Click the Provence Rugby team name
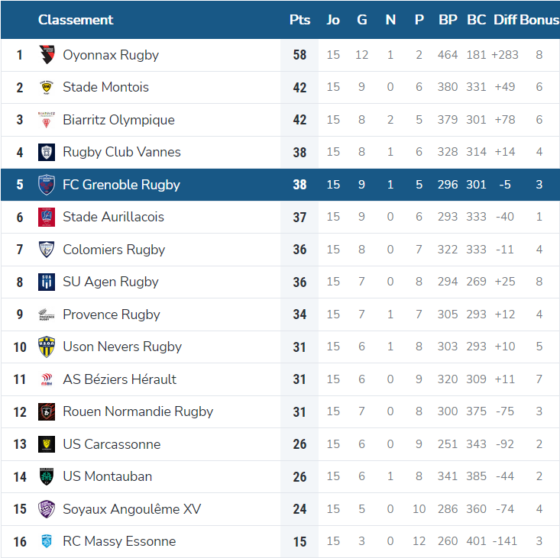This screenshot has height=558, width=560. [x=112, y=314]
